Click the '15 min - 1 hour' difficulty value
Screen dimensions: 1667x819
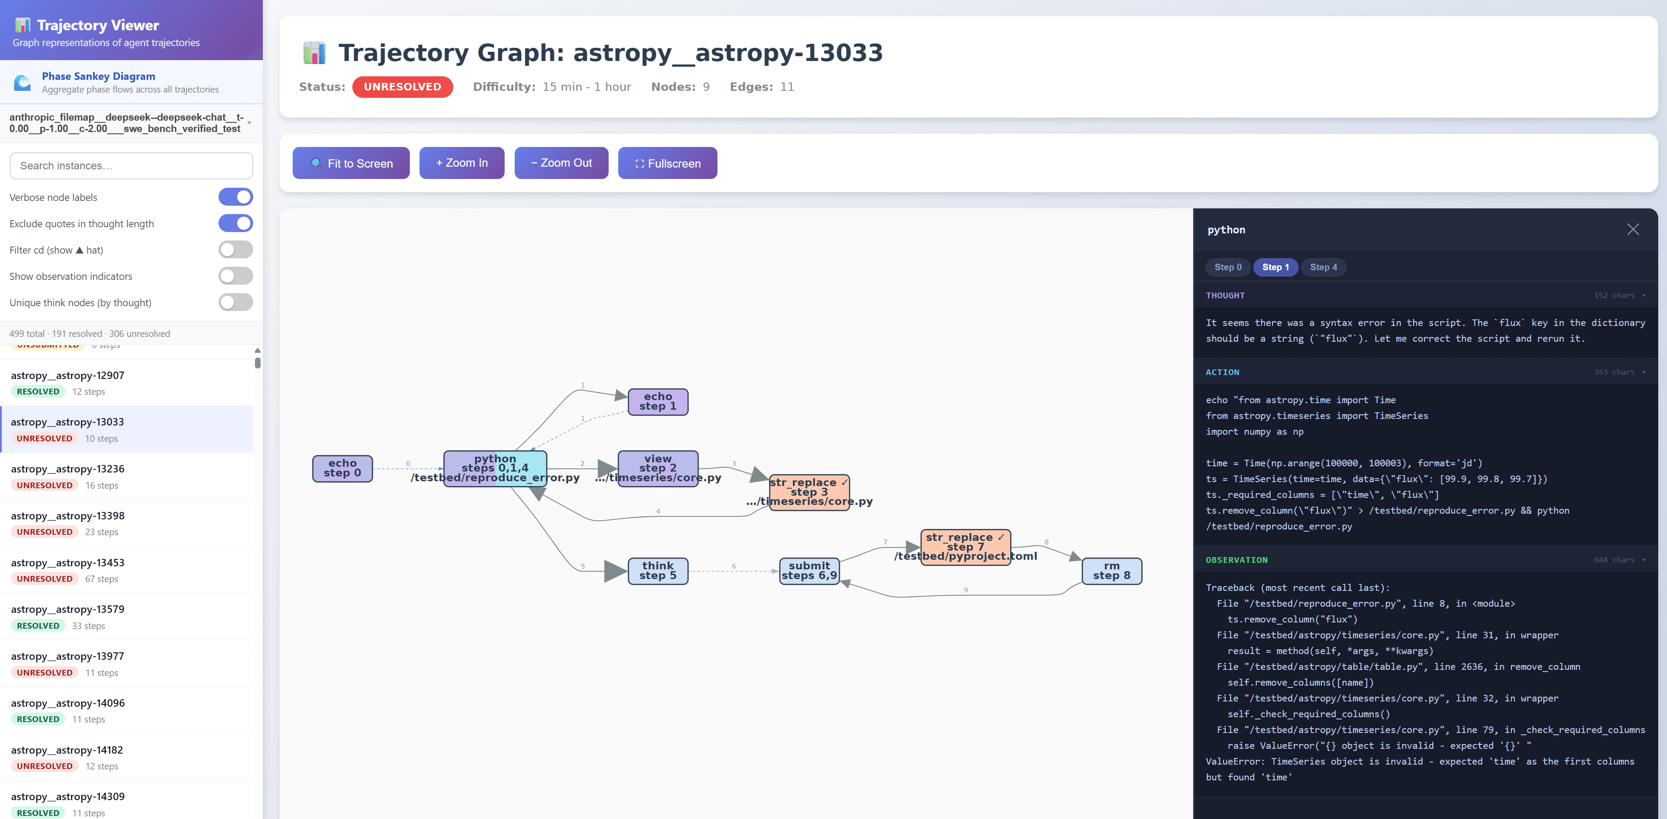point(586,87)
